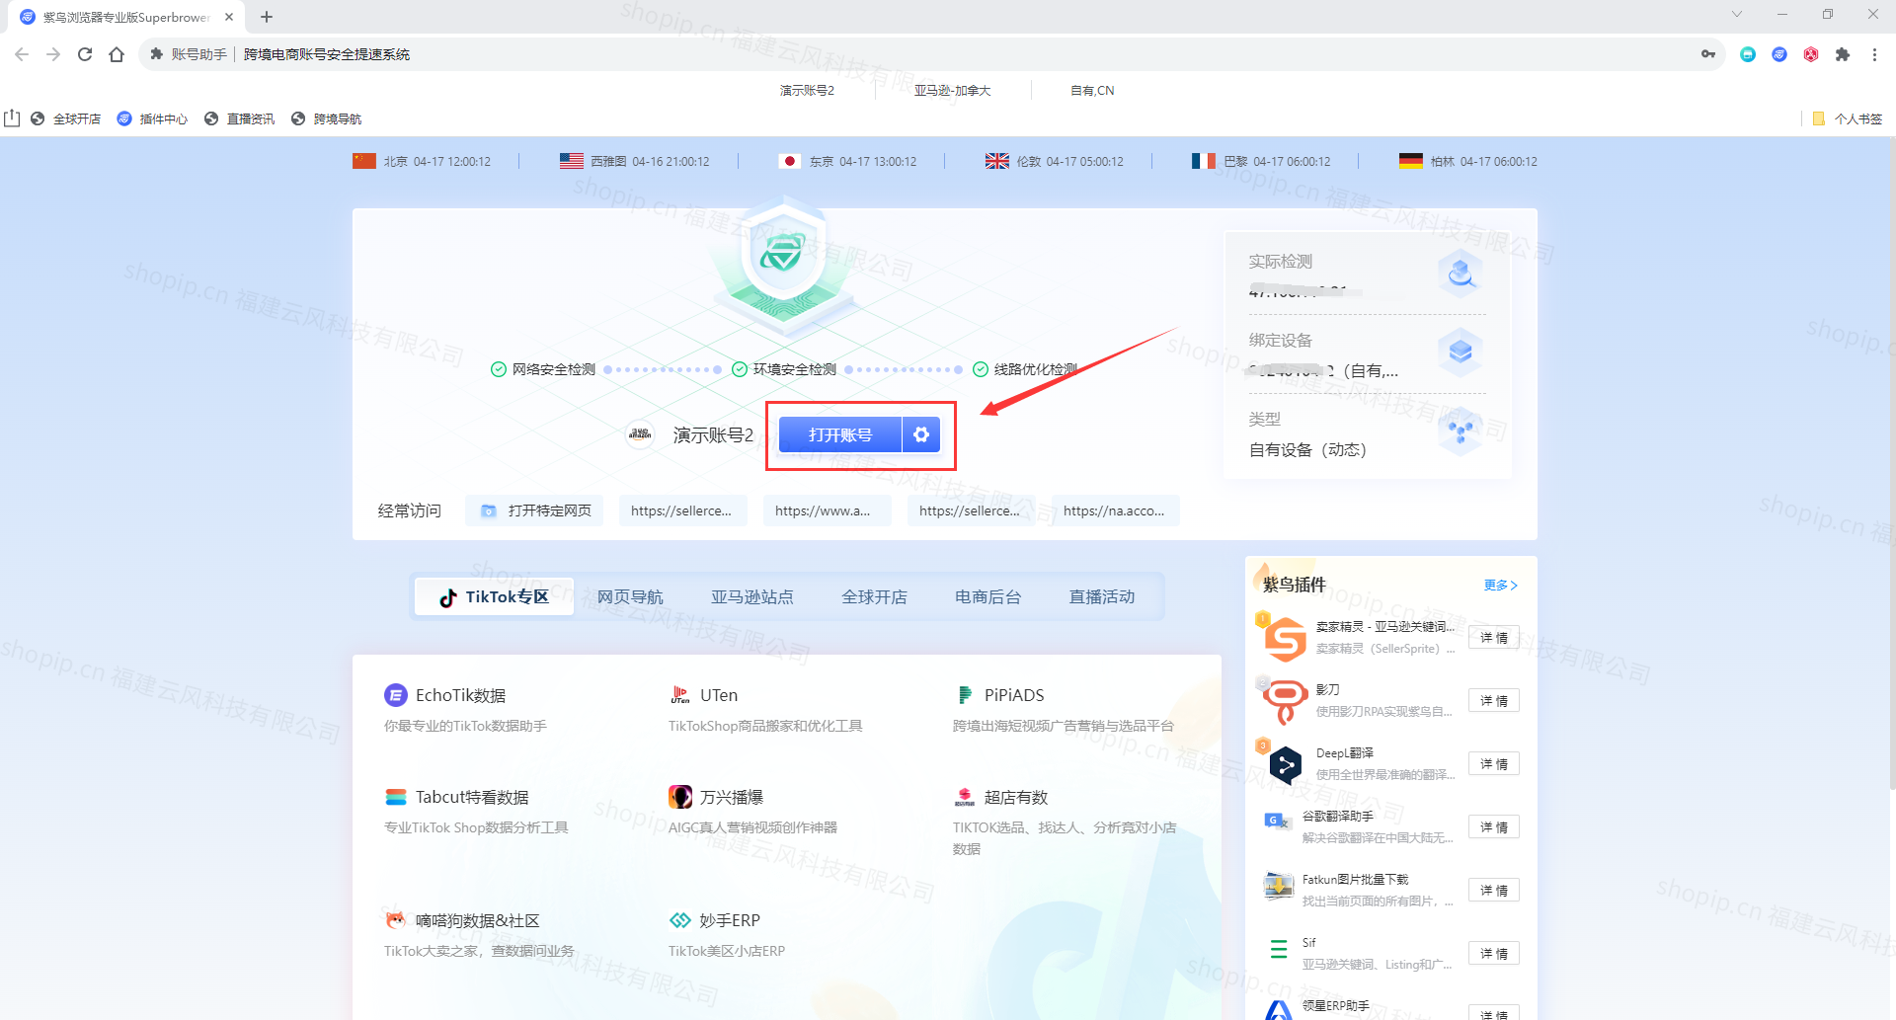Screen dimensions: 1896x1020
Task: Open the 跨境导航 bookmark
Action: pyautogui.click(x=327, y=118)
